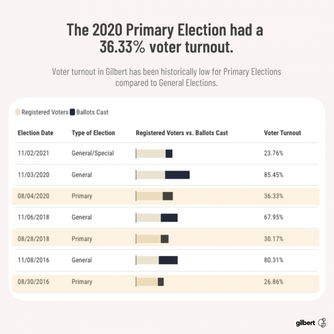
Task: Select the 11/06/2018 General election bar
Action: (x=157, y=218)
